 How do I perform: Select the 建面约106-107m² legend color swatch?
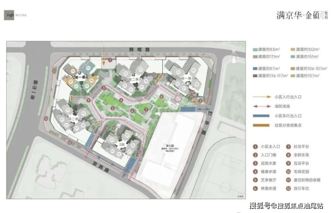293,69
